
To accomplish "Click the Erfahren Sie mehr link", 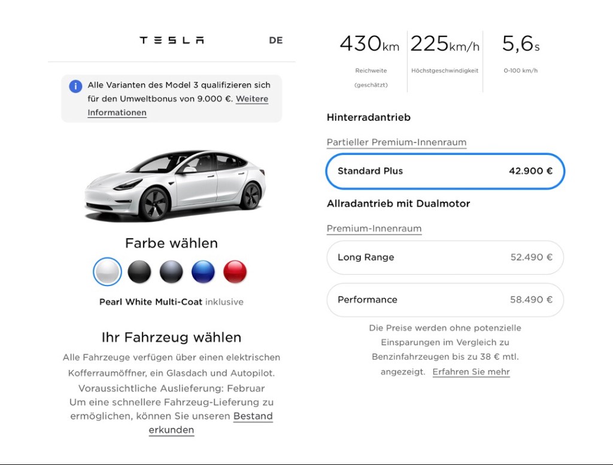I will 471,372.
